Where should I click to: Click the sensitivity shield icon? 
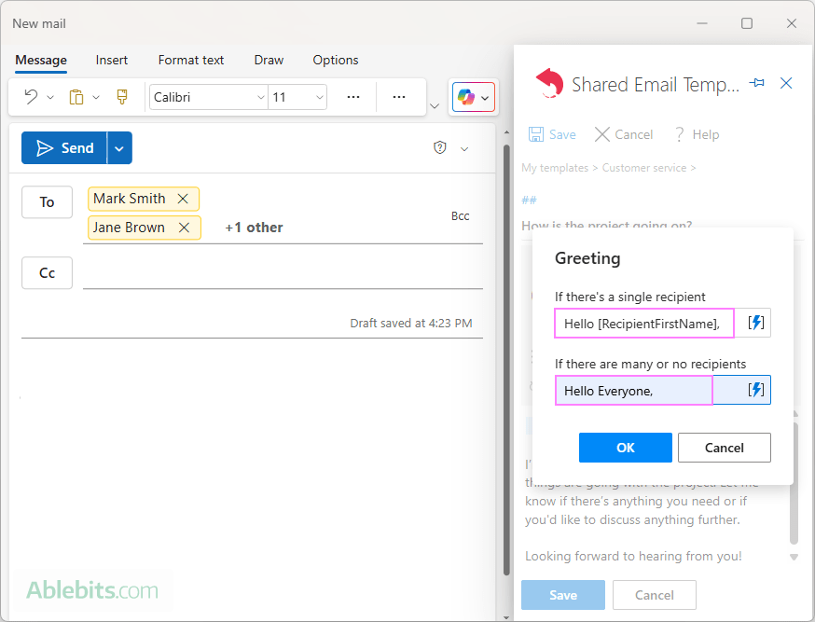[x=440, y=147]
